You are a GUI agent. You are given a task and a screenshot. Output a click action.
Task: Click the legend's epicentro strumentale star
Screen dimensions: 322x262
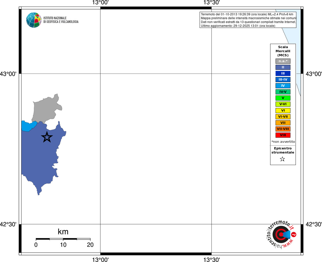tap(282, 159)
